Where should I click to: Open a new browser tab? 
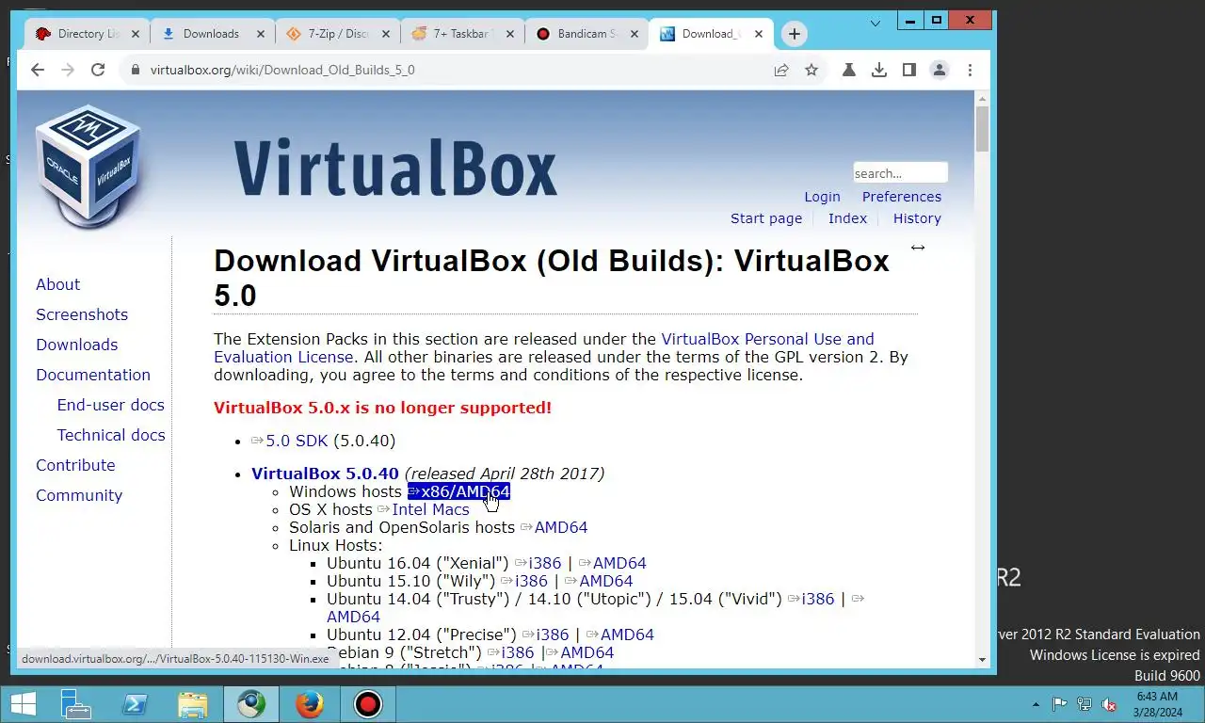click(795, 34)
